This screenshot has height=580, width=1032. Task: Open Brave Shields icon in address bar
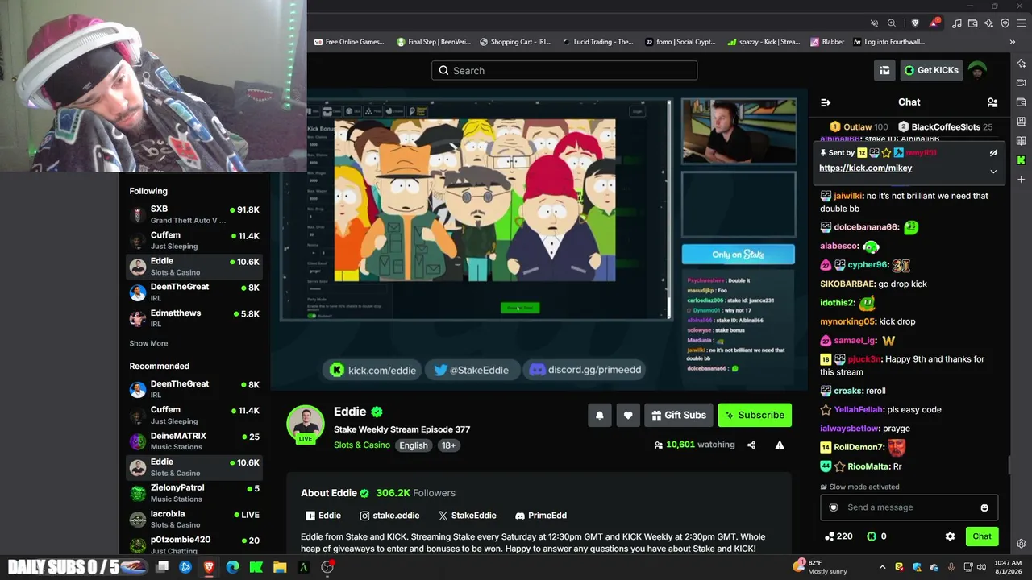[915, 23]
